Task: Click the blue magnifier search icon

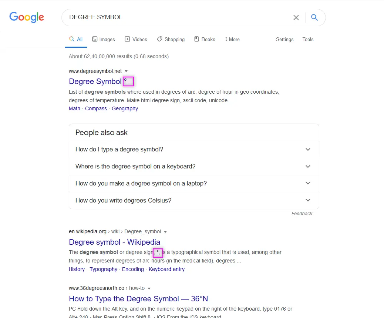Action: (x=314, y=17)
